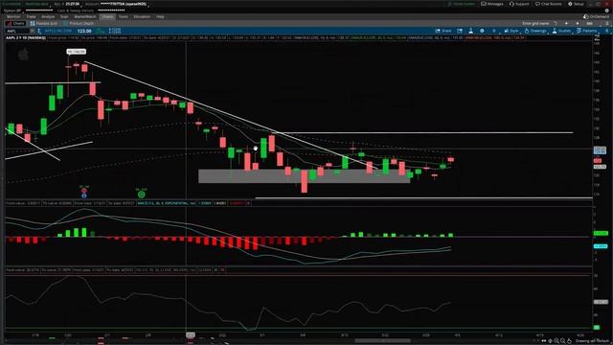Open Messages
This screenshot has height=345, width=613.
point(492,4)
